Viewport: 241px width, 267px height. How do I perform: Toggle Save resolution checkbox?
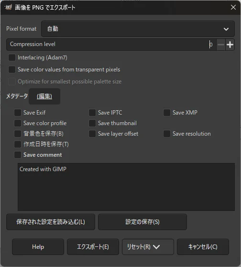167,134
